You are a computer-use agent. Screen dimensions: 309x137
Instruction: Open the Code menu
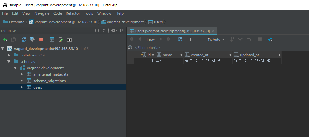57,13
